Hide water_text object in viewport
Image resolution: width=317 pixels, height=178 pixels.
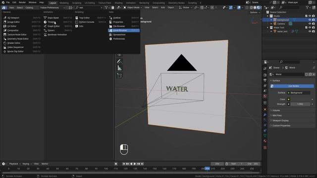[x=310, y=32]
